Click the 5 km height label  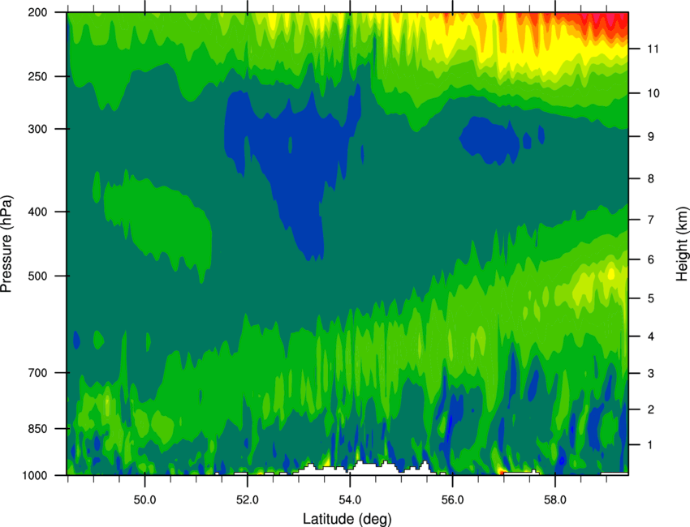pyautogui.click(x=650, y=298)
